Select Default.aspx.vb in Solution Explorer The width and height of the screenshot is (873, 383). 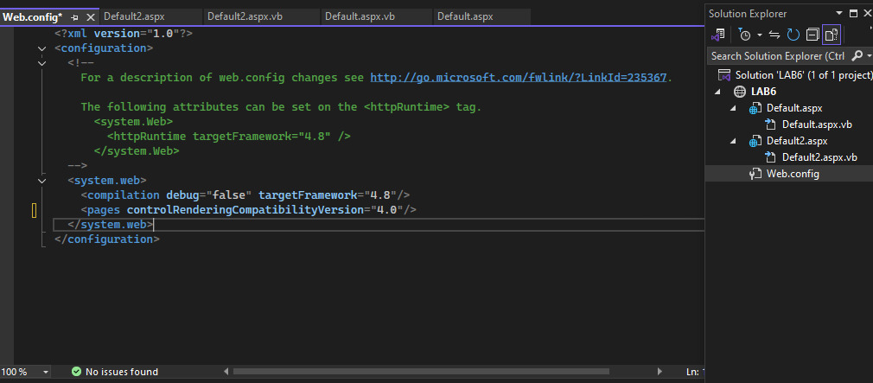point(817,124)
